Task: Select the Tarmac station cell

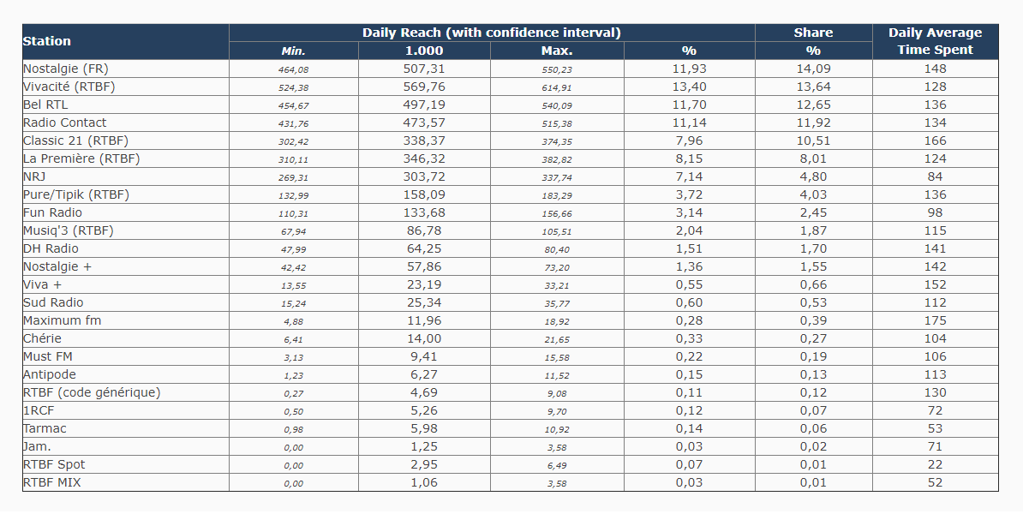Action: point(45,428)
